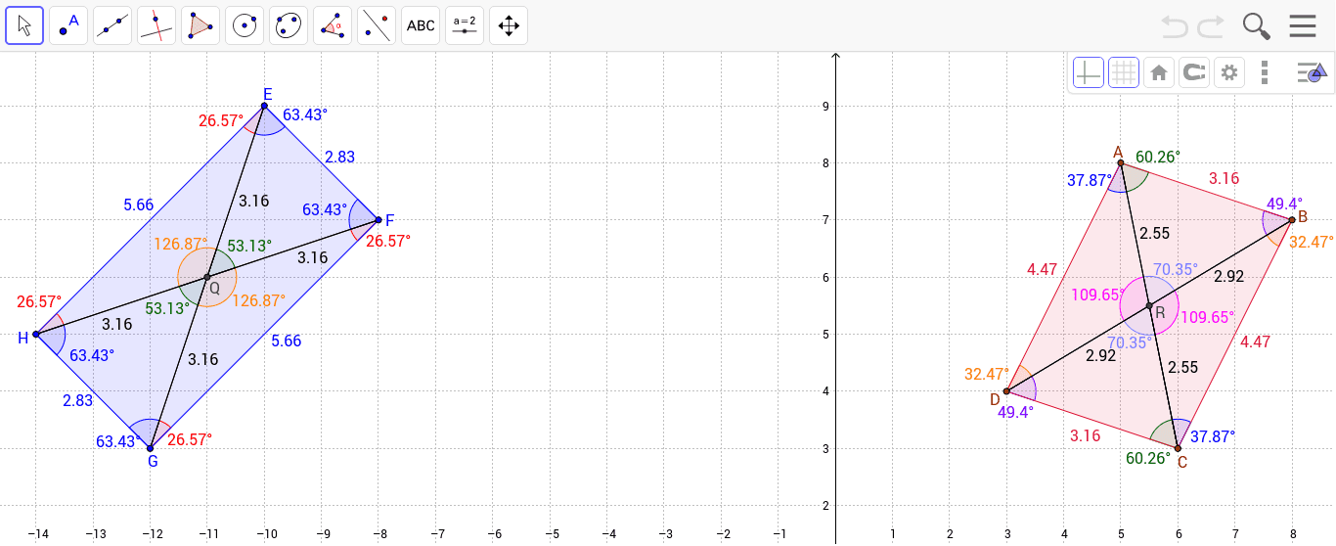Click the Redo arrow
1336x546 pixels.
pos(1211,26)
